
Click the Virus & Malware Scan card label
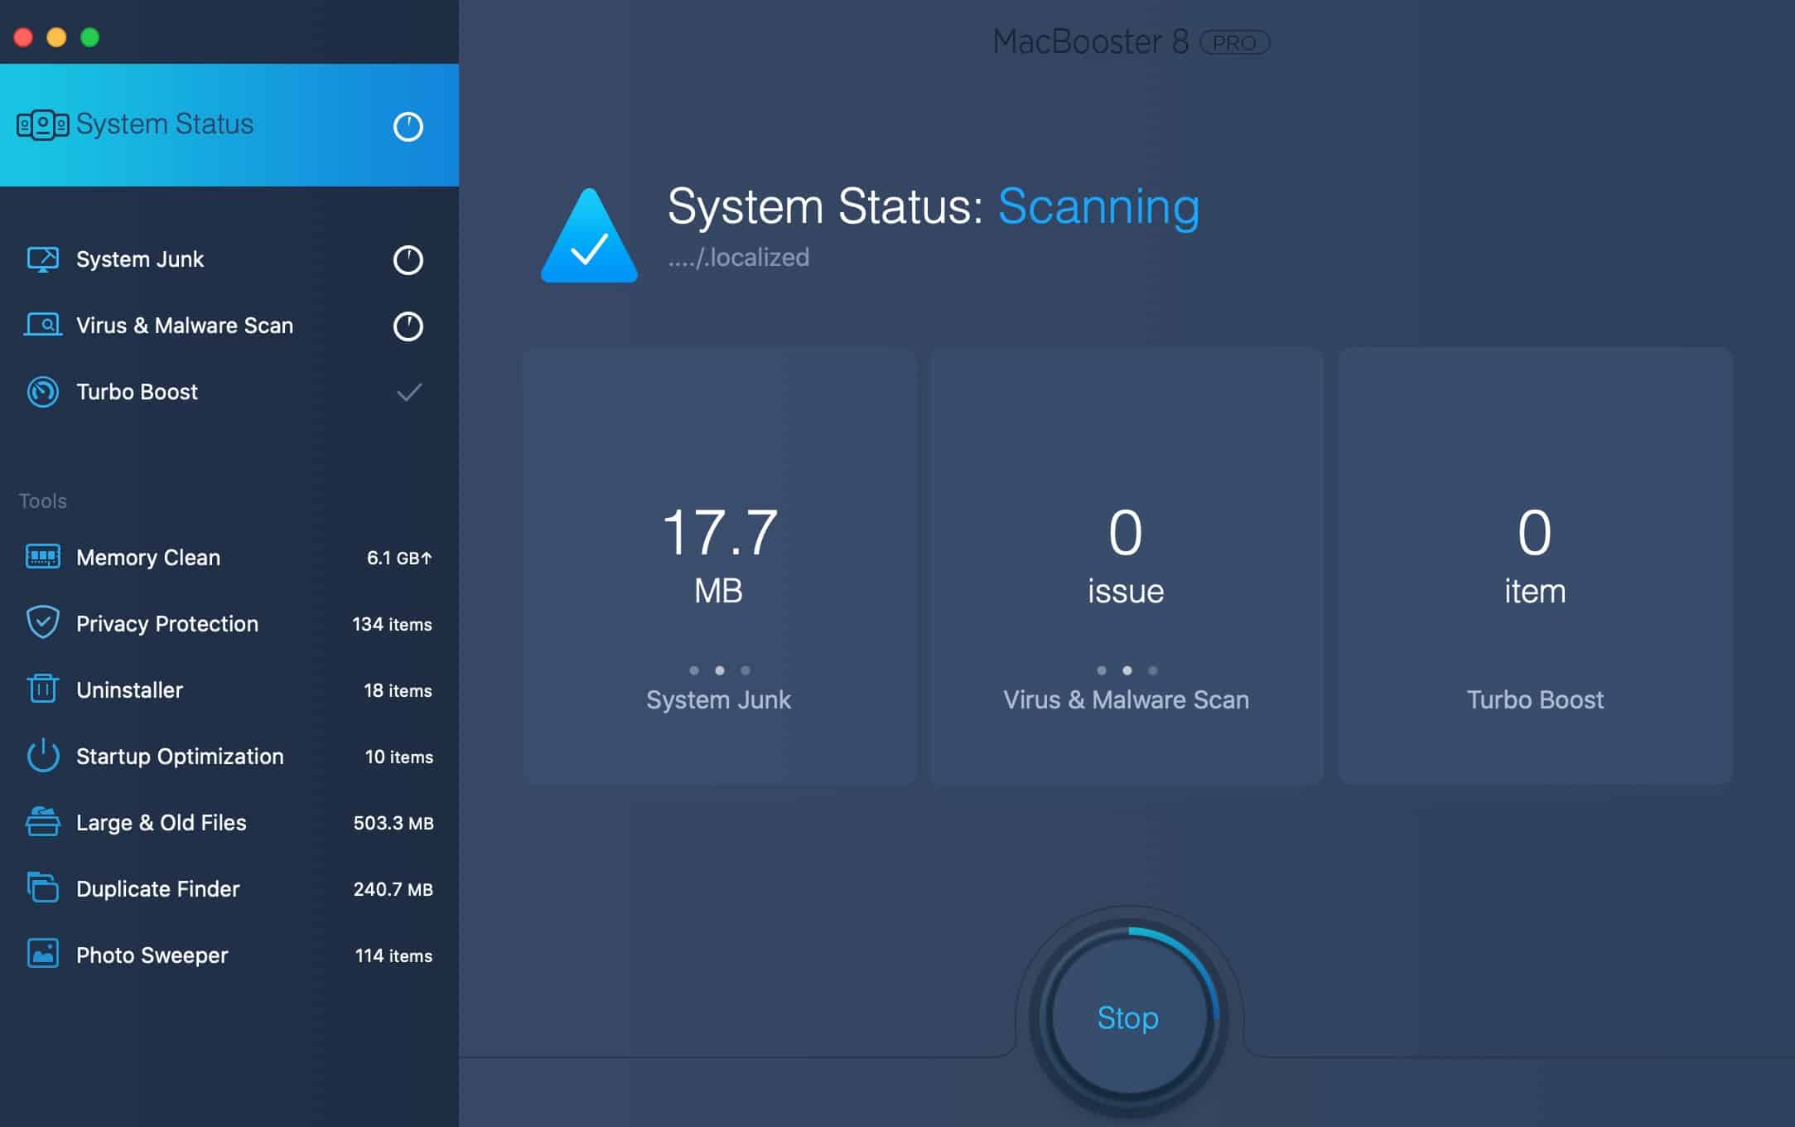click(1126, 700)
